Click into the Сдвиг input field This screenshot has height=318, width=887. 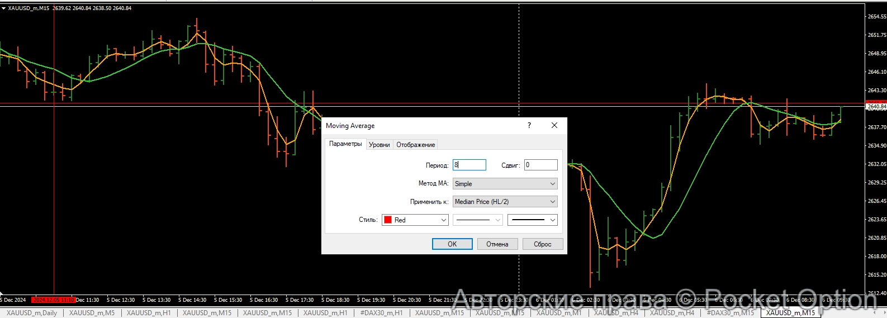[x=540, y=165]
